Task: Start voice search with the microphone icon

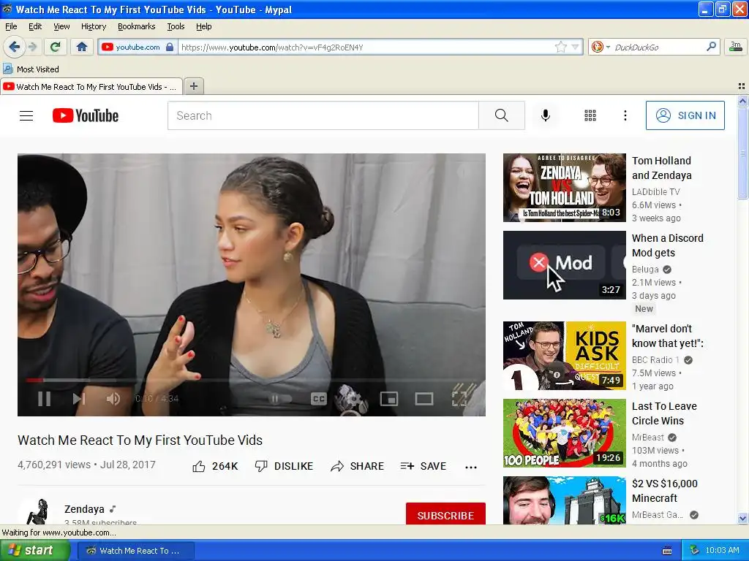Action: coord(546,115)
